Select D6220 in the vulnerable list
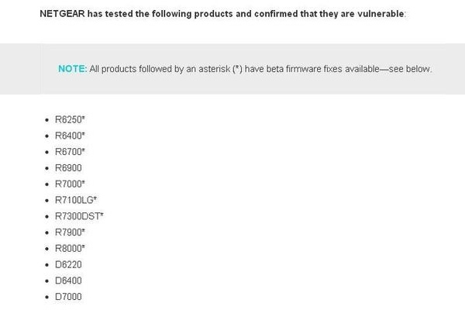 (68, 264)
